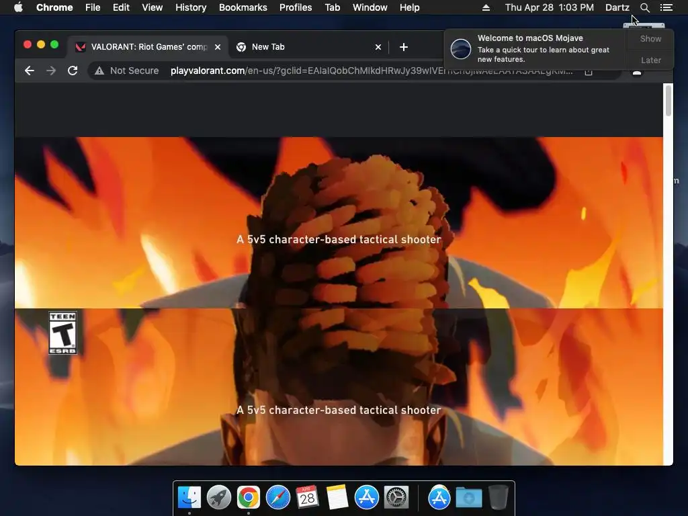Screen dimensions: 688x516
Task: Click the upper '5v5 character-based tactical shooter' text
Action: click(x=339, y=239)
